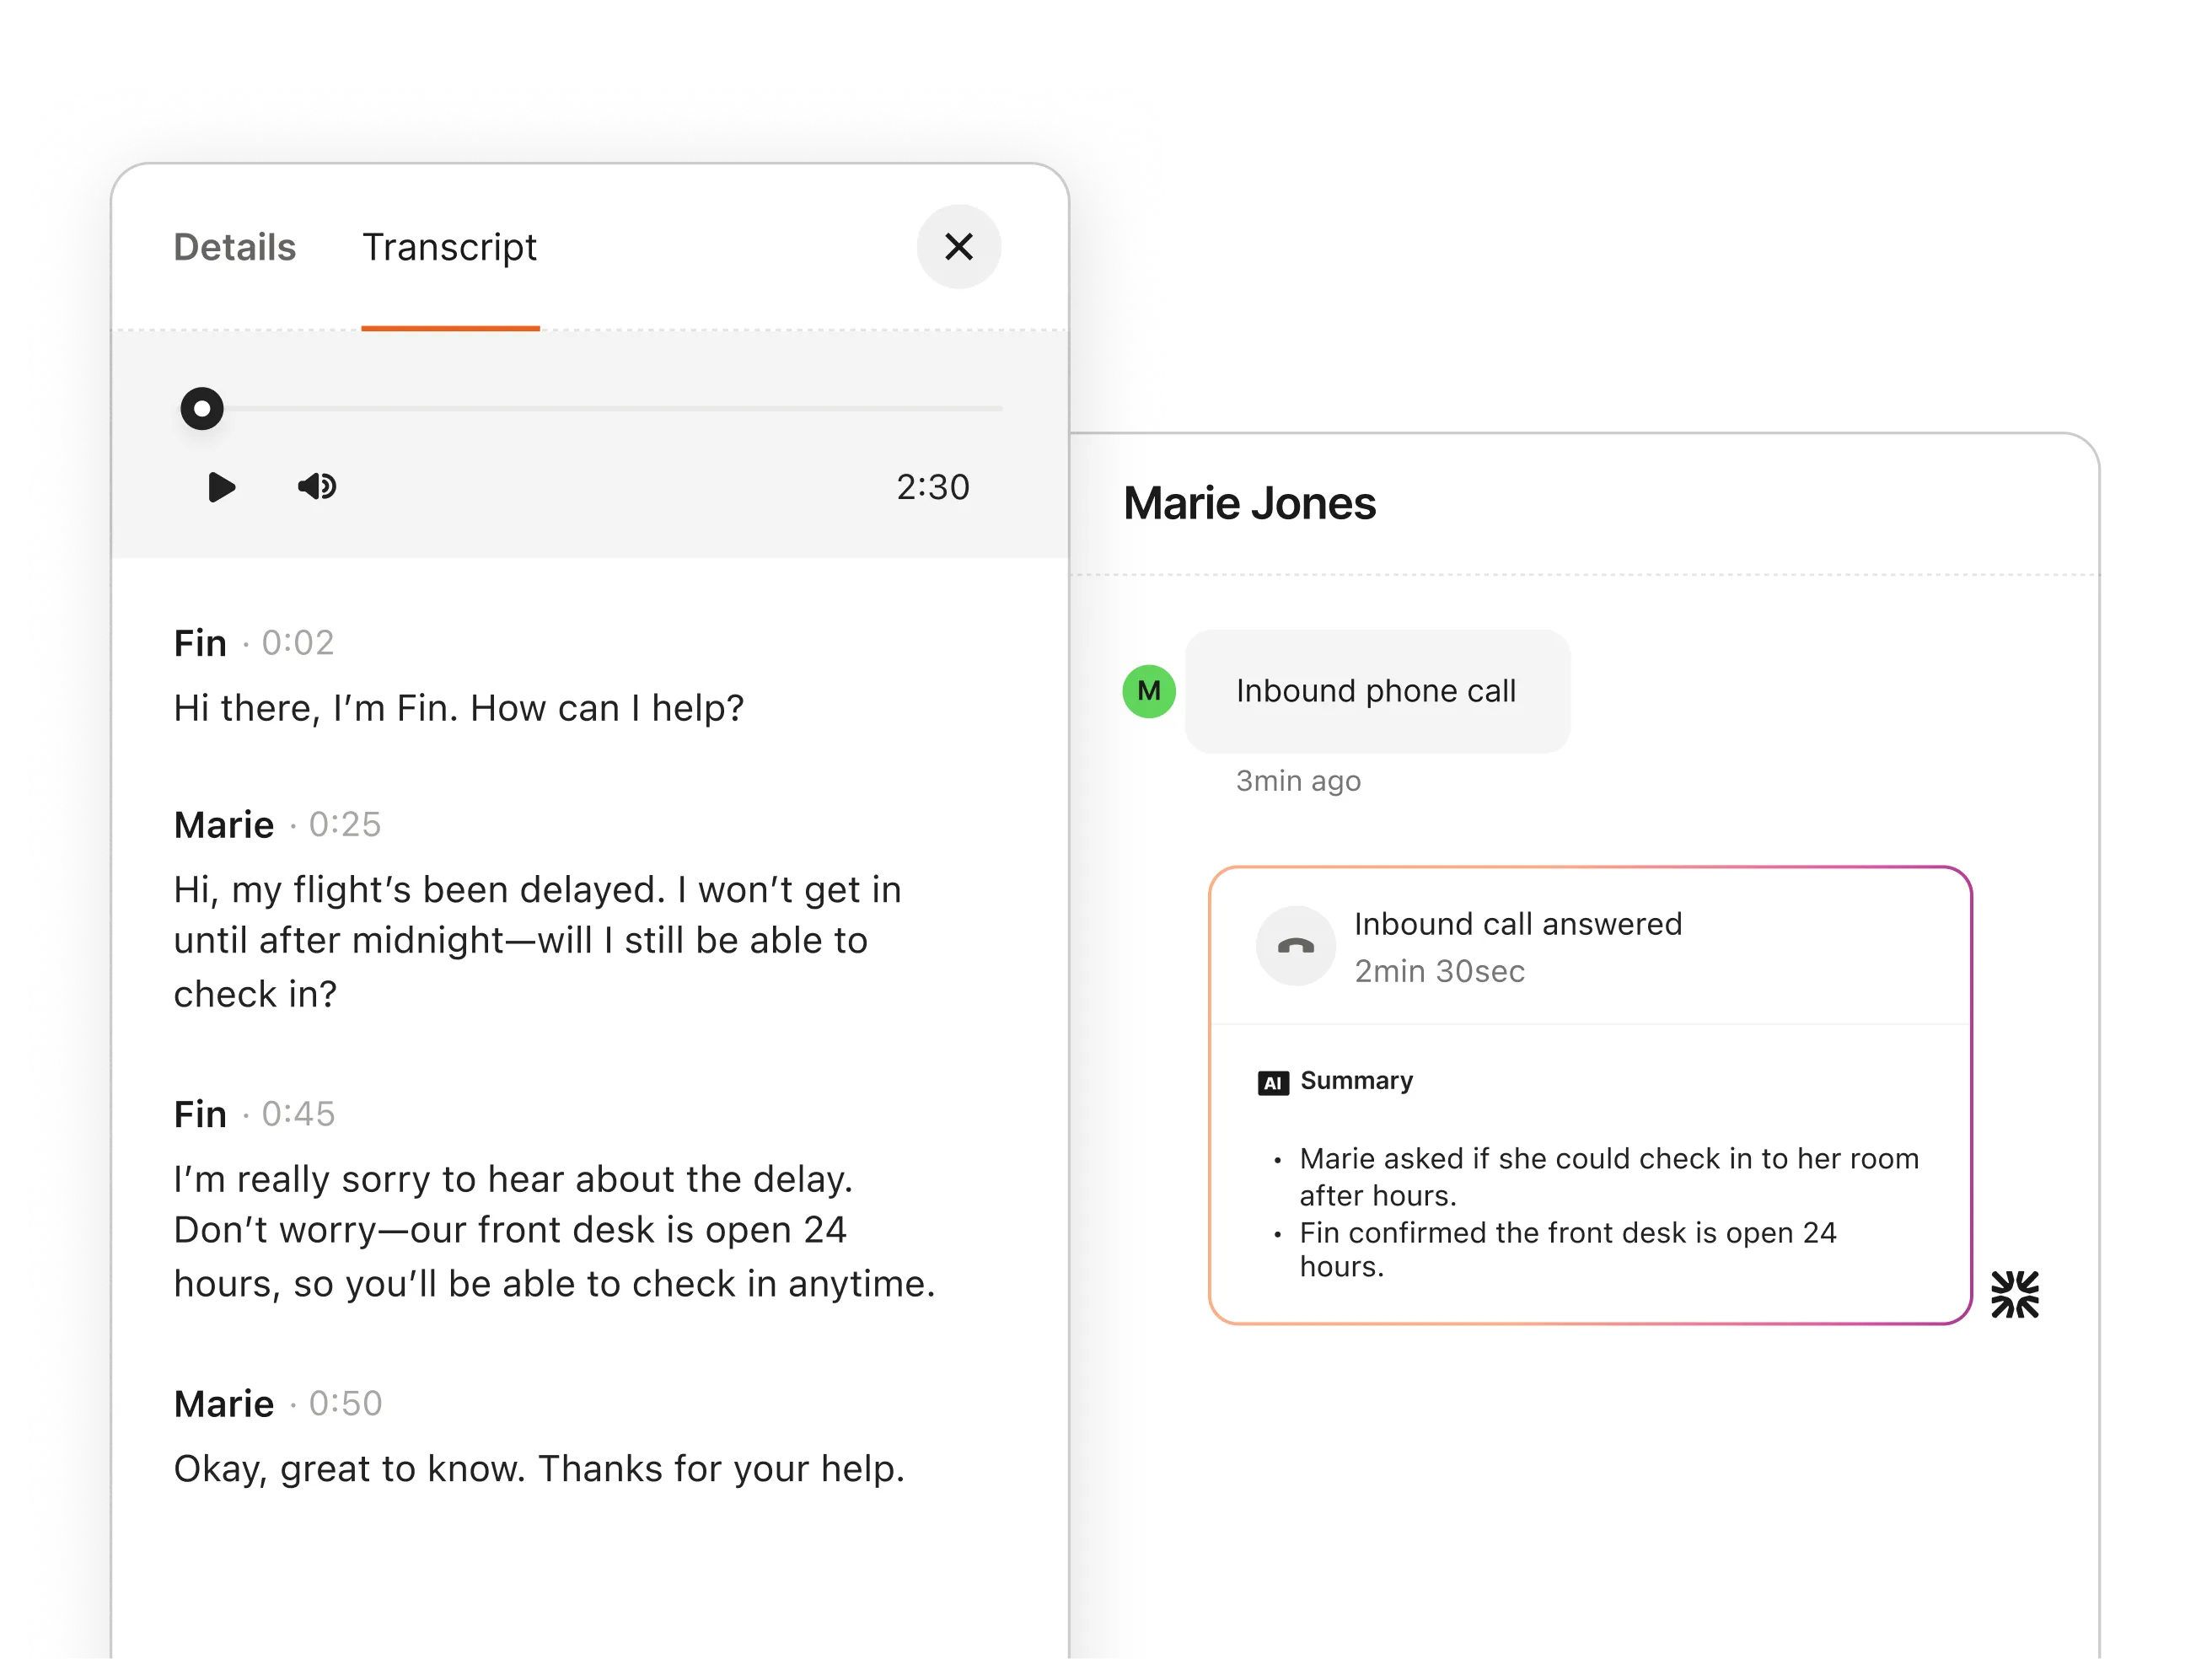2212x1659 pixels.
Task: Click the Inbound call answered header
Action: point(1518,924)
